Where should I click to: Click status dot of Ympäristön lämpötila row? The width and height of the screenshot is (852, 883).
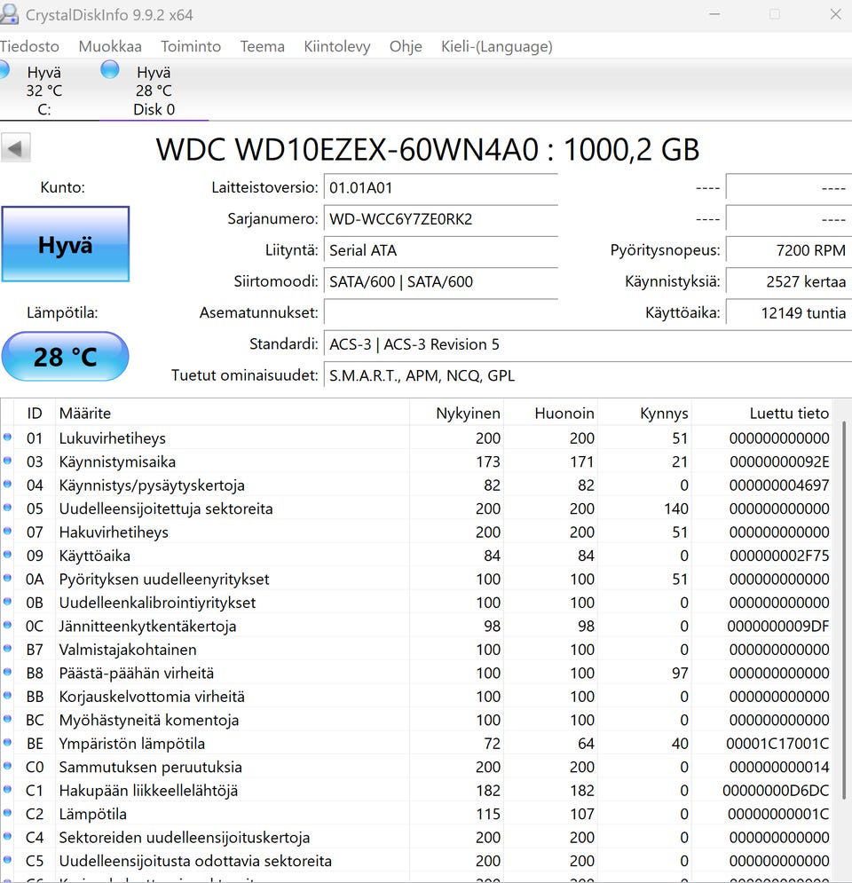click(x=7, y=742)
